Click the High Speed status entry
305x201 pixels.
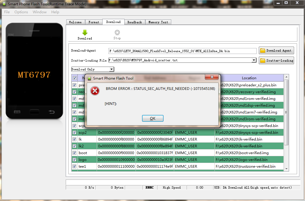click(x=172, y=187)
